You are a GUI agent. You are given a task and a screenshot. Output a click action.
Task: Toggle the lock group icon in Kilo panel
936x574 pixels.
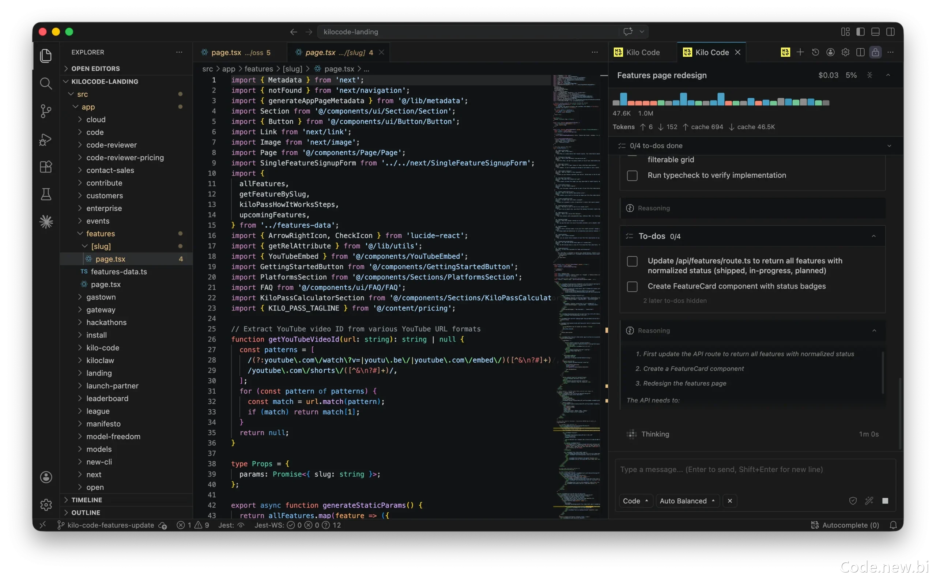tap(875, 52)
